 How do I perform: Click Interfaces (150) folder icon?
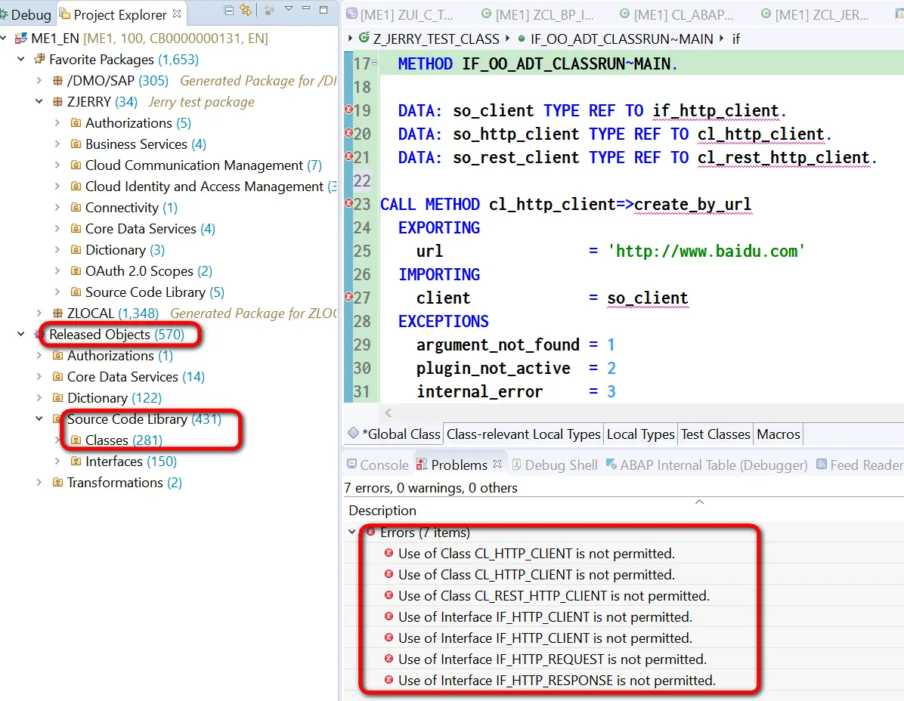(x=76, y=462)
